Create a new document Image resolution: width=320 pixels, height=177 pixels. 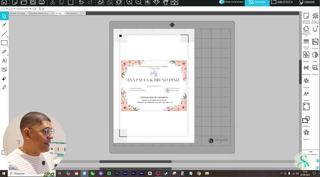[15, 2]
